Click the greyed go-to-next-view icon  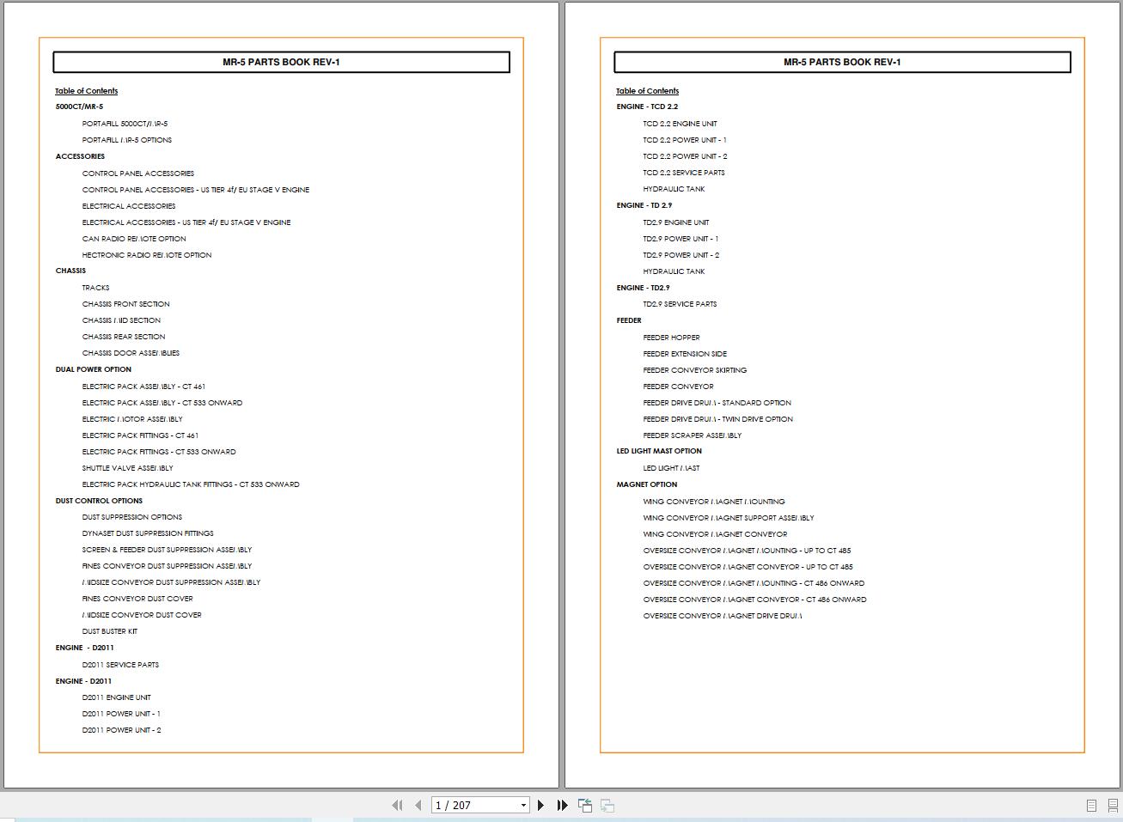point(607,805)
